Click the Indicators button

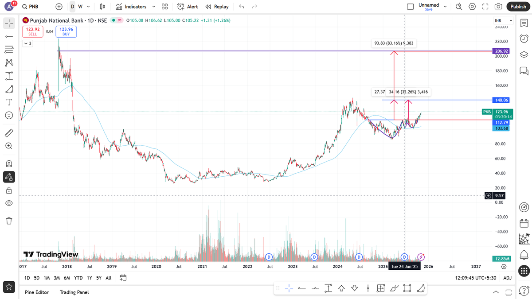click(x=131, y=7)
